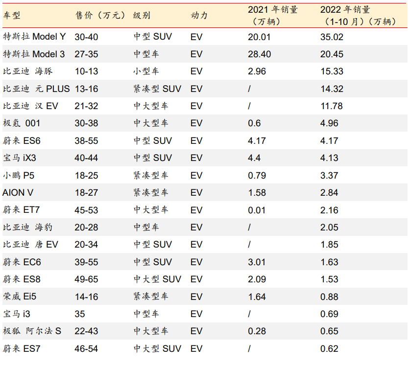
Task: Click price 38-55 for 蔚来 ES6
Action: [86, 140]
